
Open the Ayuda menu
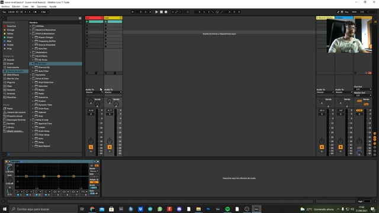(x=53, y=7)
